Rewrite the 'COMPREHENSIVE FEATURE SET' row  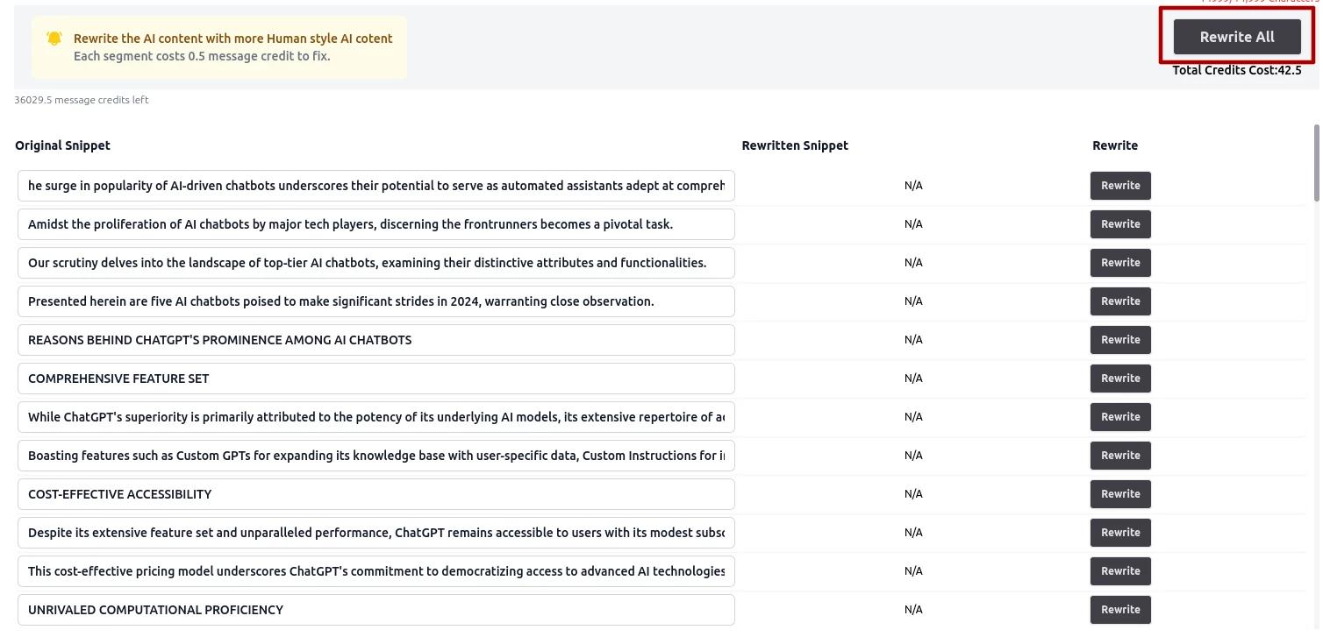[1120, 379]
